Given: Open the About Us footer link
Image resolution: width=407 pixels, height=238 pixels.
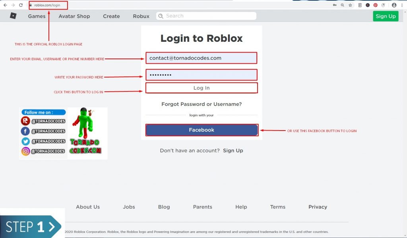Looking at the screenshot, I should pyautogui.click(x=88, y=207).
